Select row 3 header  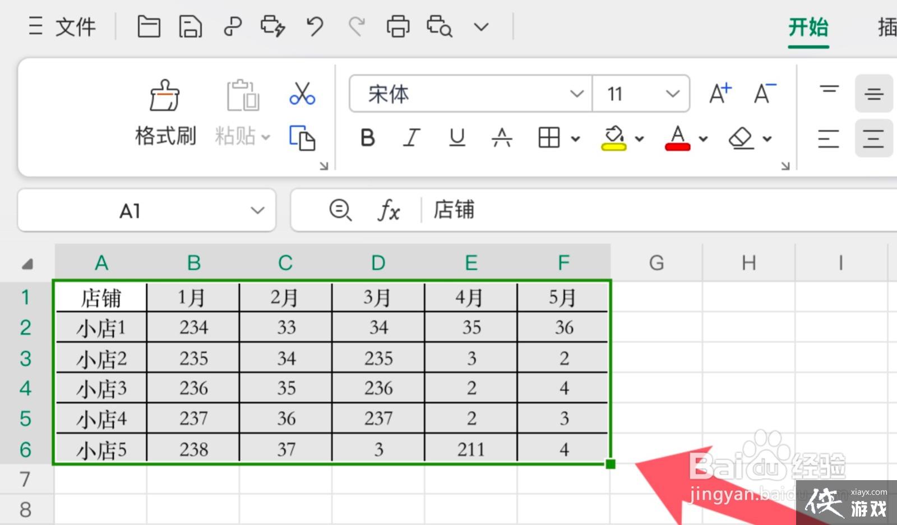click(x=26, y=358)
